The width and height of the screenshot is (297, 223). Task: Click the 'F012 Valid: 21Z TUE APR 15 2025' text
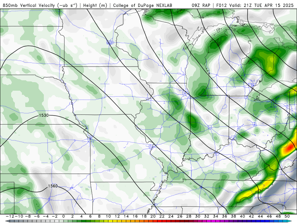(x=255, y=5)
